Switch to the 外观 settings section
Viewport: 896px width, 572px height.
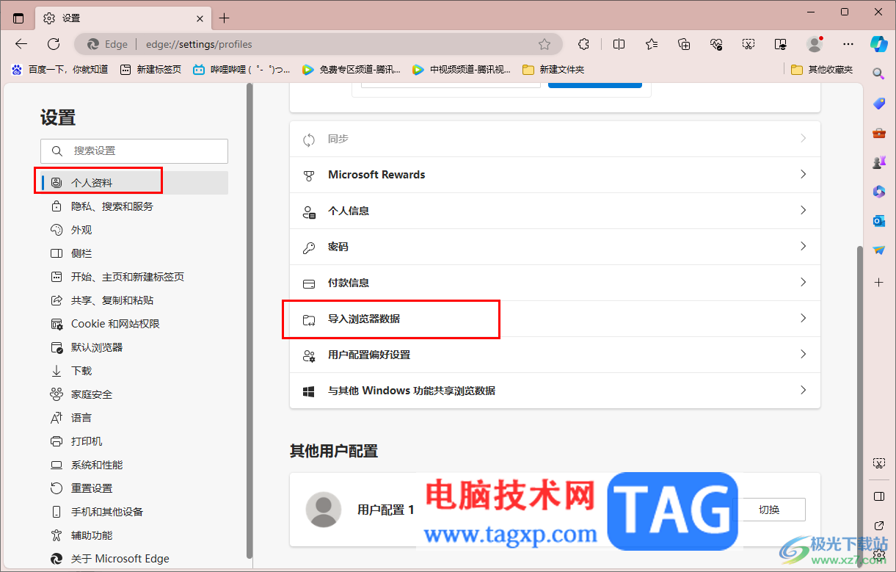coord(81,229)
